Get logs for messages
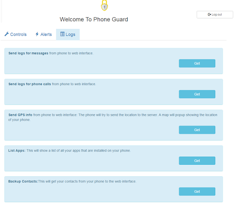The height and width of the screenshot is (209, 236). coord(197,64)
